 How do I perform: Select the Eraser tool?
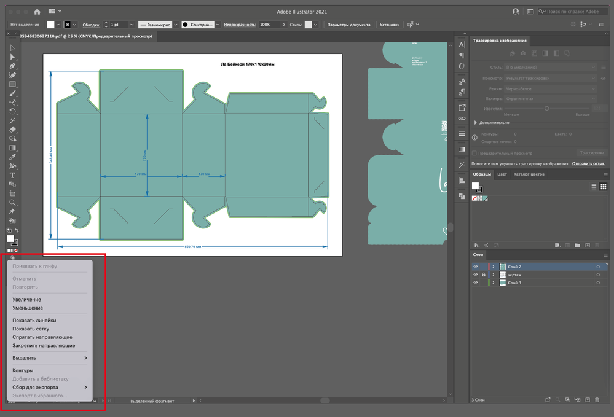coord(12,130)
